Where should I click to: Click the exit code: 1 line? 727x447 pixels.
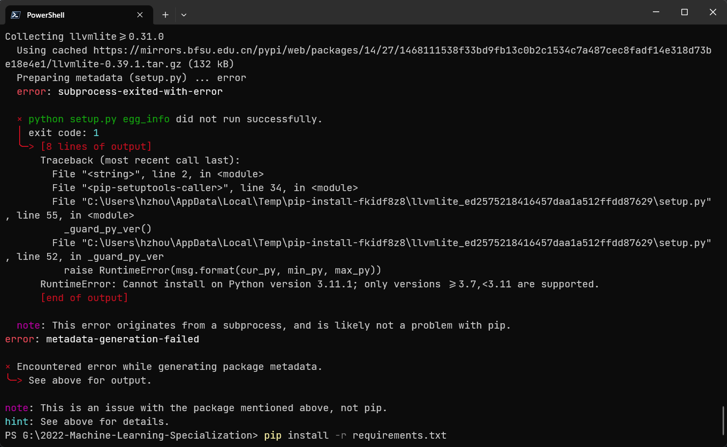(x=64, y=133)
